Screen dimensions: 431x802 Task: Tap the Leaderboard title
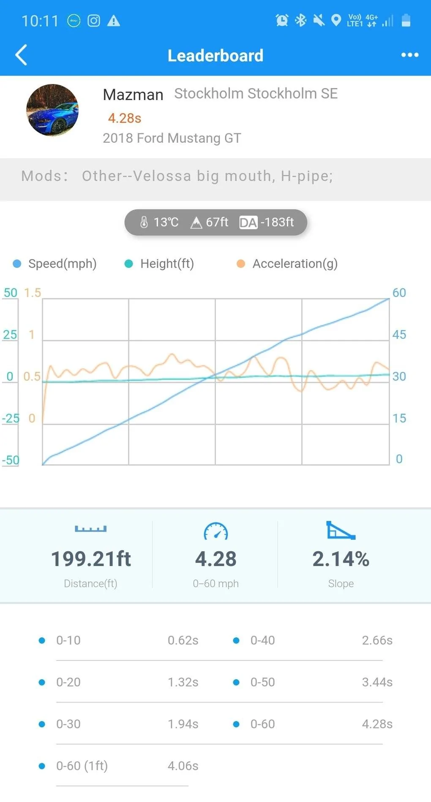(x=215, y=55)
